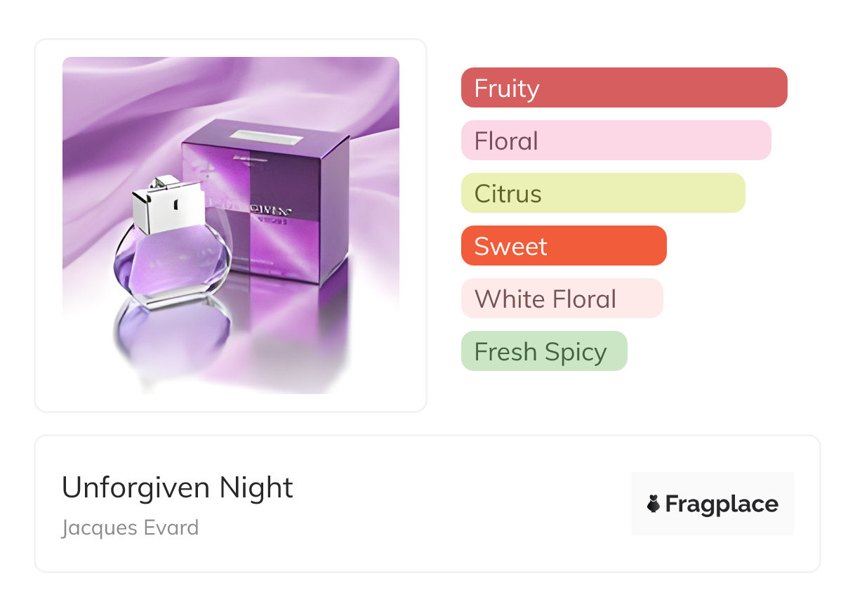This screenshot has height=607, width=855.
Task: Open the Jacques Evard brand link
Action: (130, 528)
